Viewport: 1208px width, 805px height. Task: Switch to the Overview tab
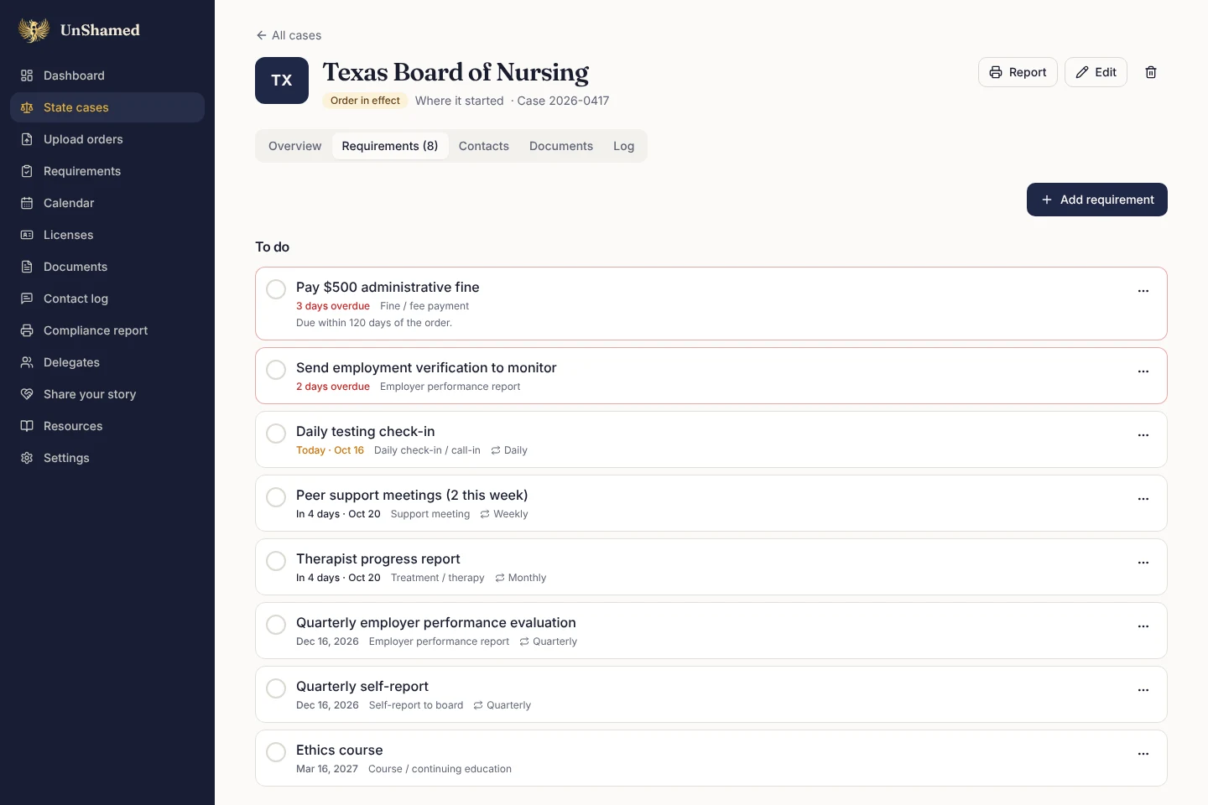(295, 146)
